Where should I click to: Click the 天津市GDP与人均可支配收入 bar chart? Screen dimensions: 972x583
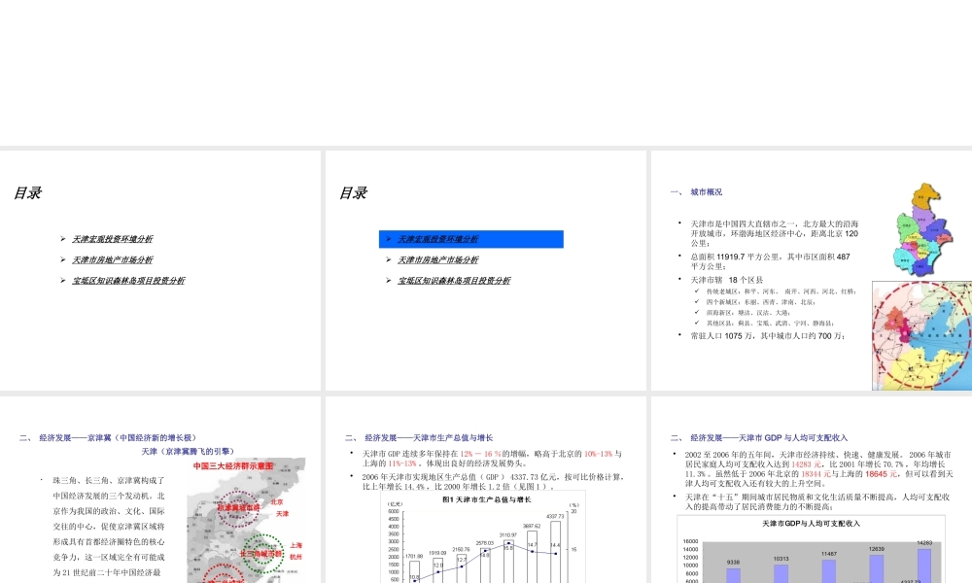click(x=811, y=549)
